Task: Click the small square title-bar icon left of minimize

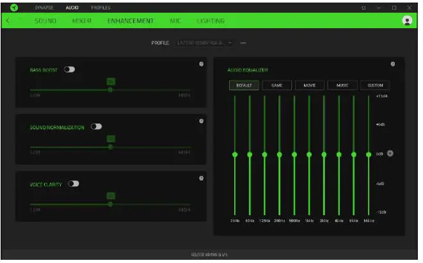Action: click(x=363, y=8)
